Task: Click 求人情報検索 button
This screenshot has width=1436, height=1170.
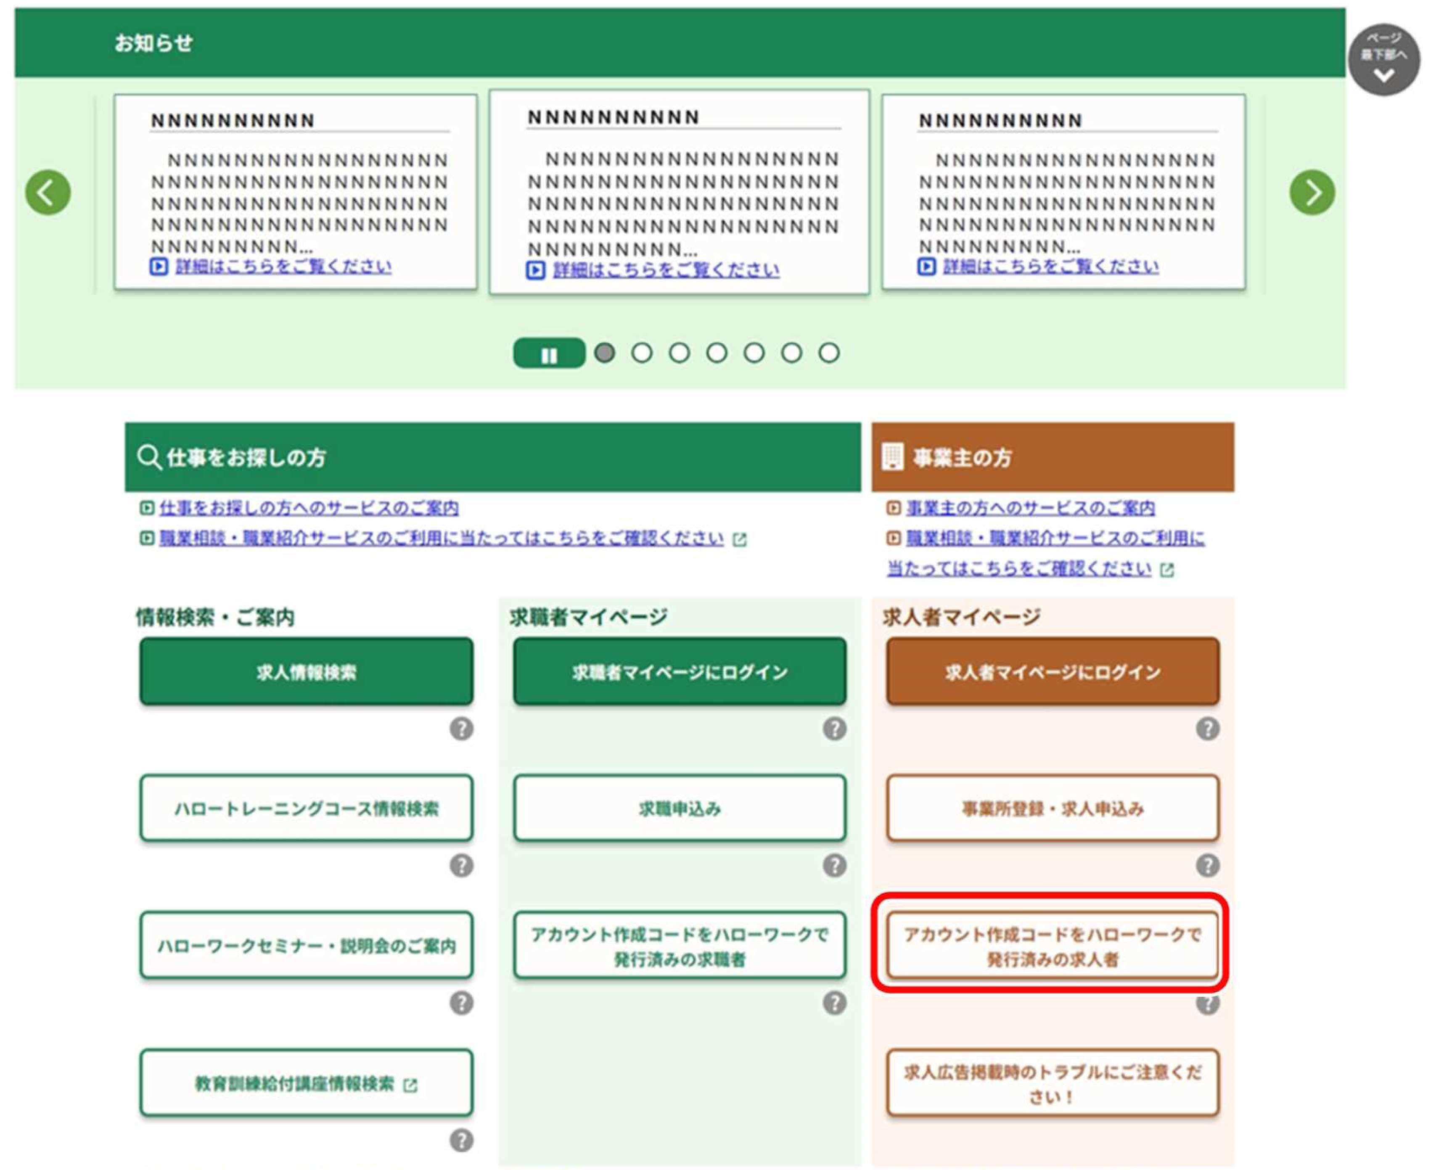Action: (x=306, y=671)
